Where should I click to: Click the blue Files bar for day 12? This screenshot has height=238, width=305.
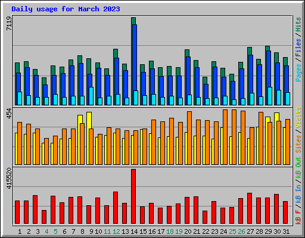[x=117, y=76]
